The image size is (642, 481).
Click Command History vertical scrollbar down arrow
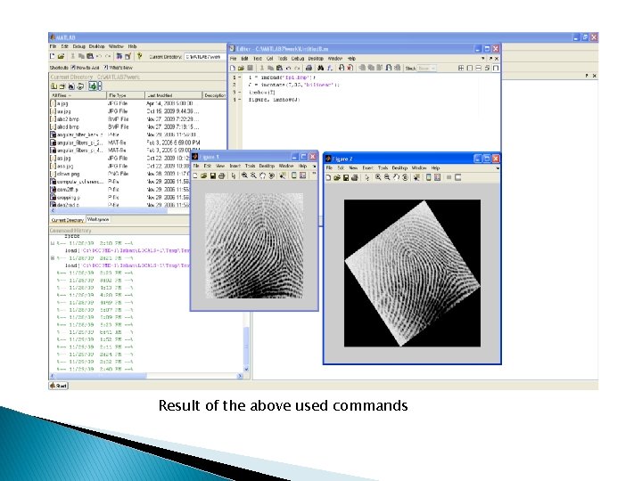click(x=246, y=369)
